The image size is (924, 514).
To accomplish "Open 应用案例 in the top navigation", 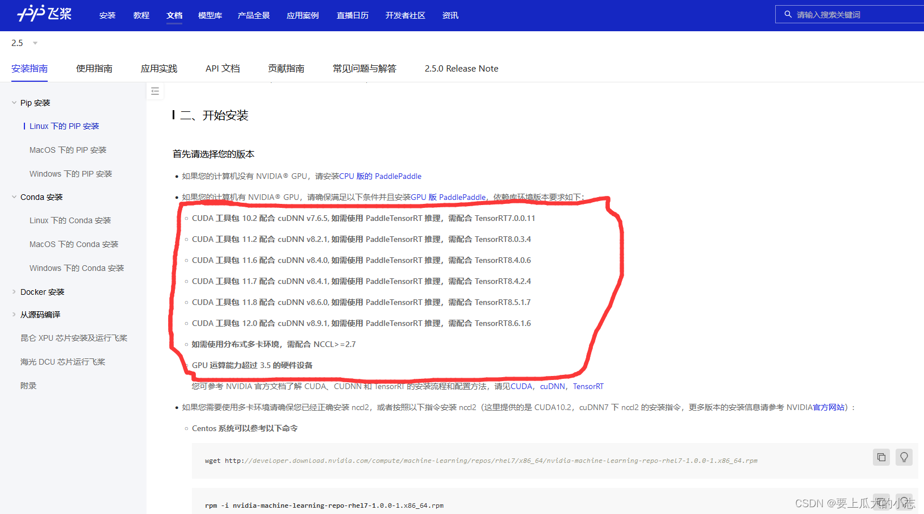I will pos(303,15).
